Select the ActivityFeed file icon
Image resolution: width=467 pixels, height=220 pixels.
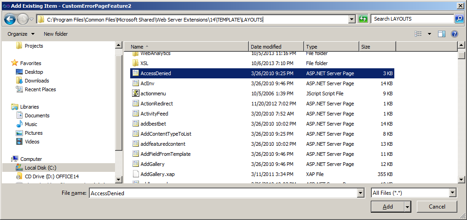136,114
